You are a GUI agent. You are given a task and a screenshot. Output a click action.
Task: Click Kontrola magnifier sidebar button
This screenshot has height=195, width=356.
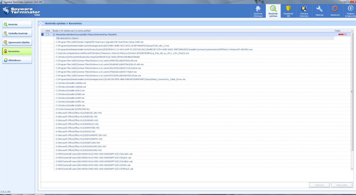pyautogui.click(x=17, y=25)
